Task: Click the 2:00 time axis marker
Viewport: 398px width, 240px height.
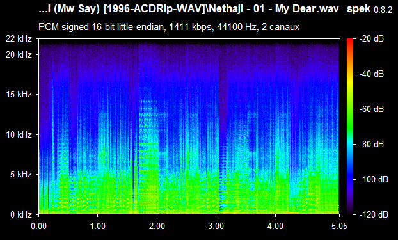Action: click(157, 226)
